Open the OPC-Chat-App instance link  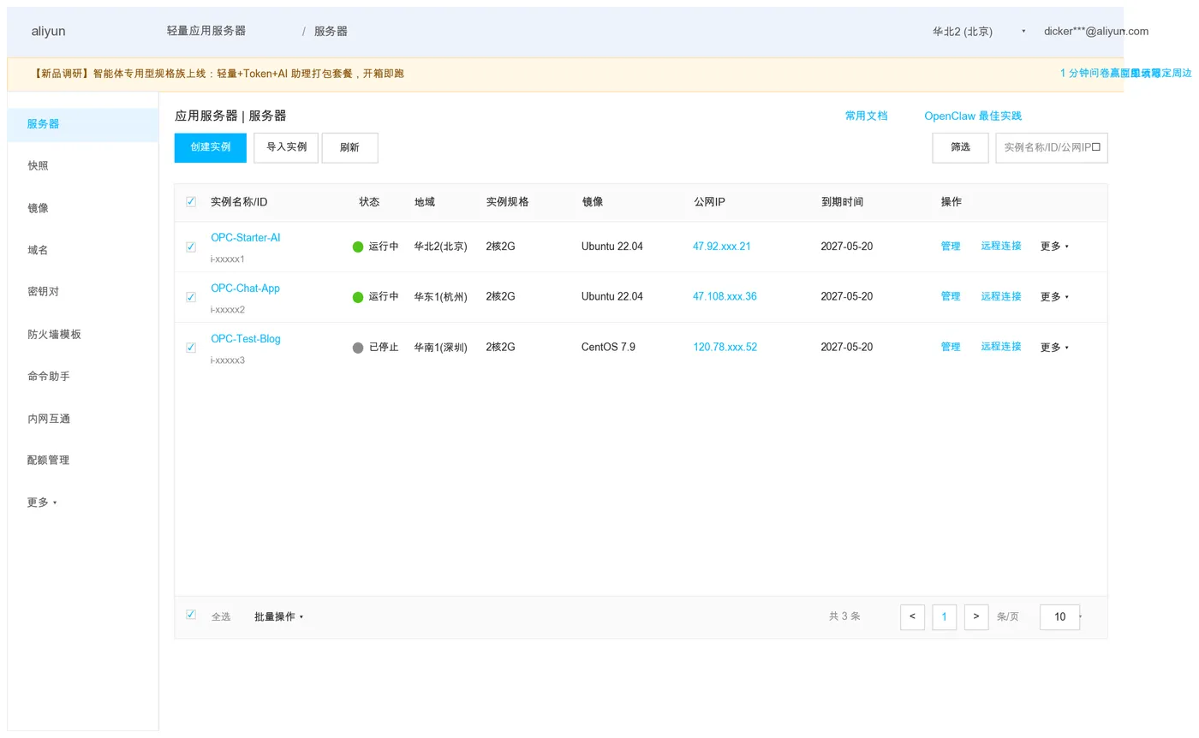pos(245,289)
